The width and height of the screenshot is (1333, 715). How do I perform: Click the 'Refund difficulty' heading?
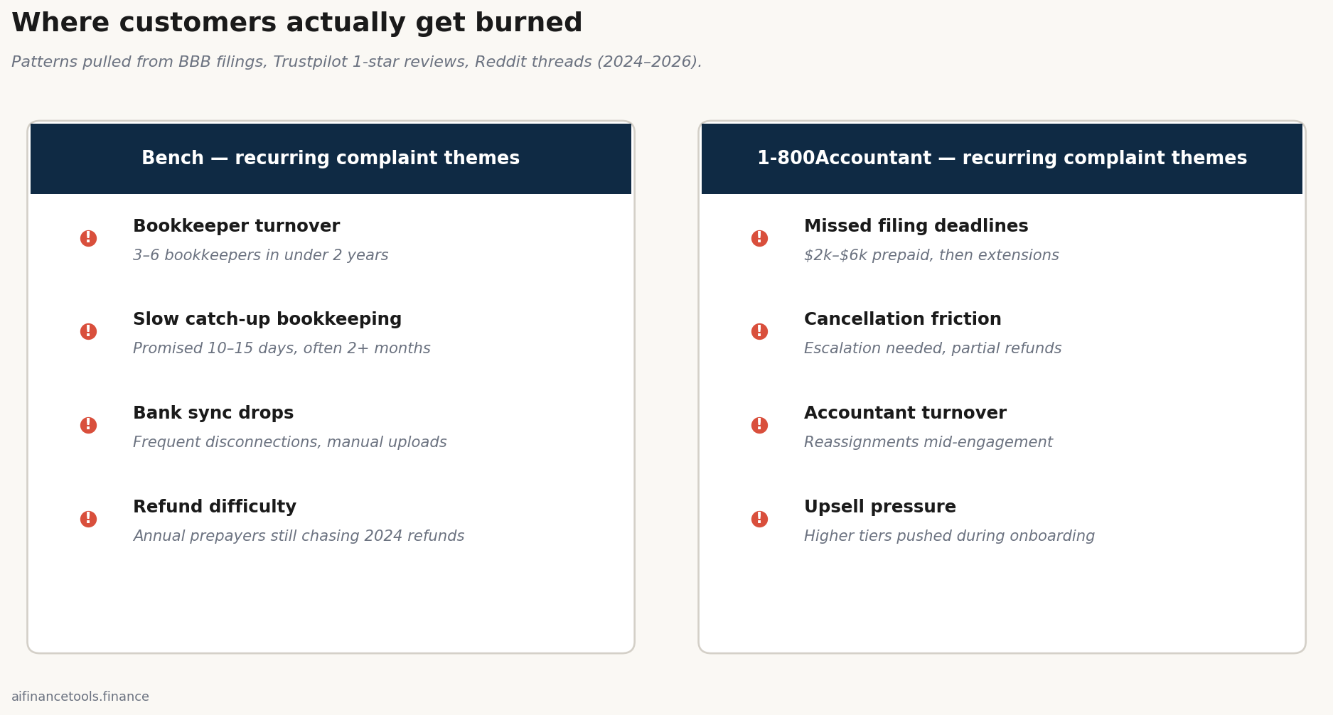[x=215, y=507]
